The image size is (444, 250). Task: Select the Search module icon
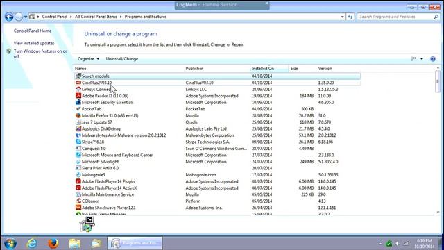pos(78,76)
